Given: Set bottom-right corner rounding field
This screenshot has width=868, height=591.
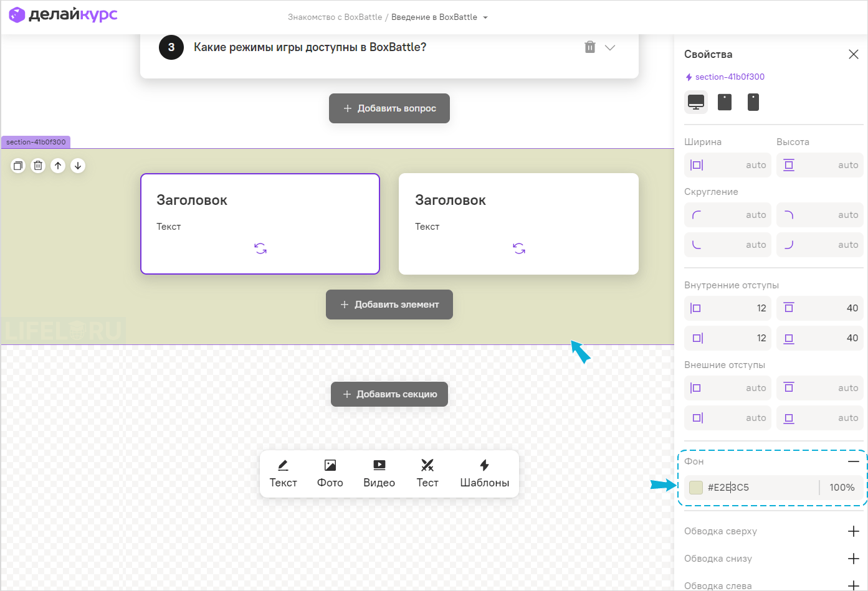Looking at the screenshot, I should tap(820, 245).
